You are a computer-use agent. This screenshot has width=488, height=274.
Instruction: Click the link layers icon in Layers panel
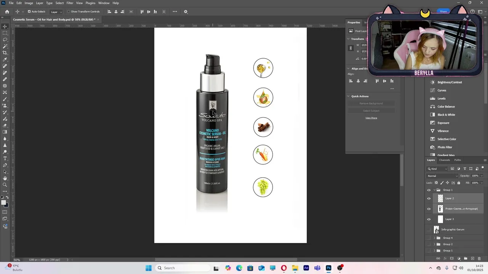pos(438,258)
